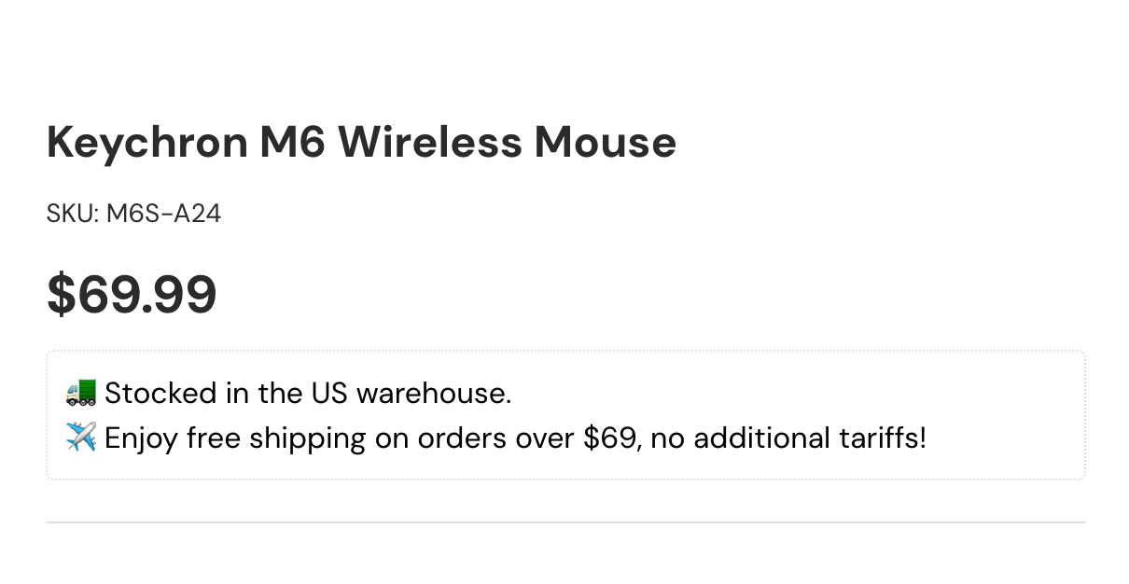Click the "no additional tariffs!" phrase
The width and height of the screenshot is (1129, 584).
coord(788,438)
